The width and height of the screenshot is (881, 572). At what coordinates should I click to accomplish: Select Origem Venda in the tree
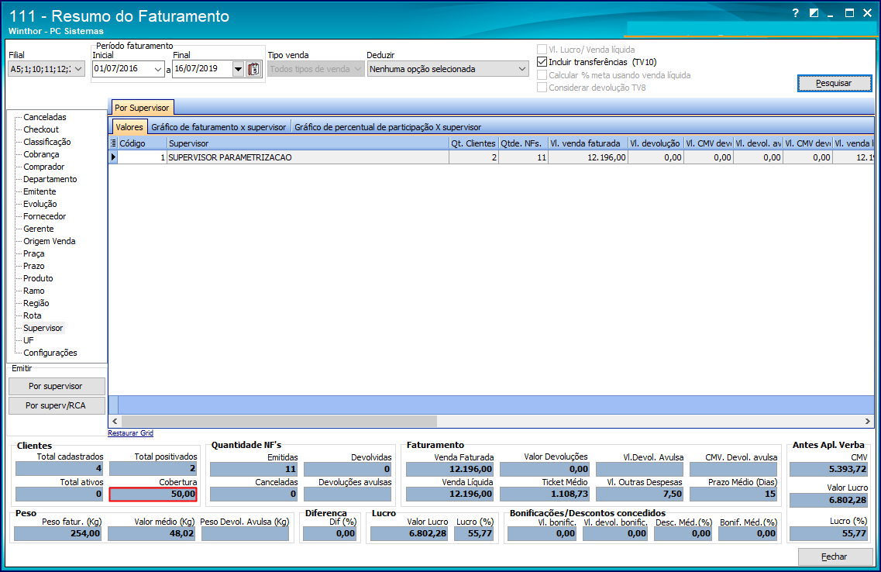(50, 240)
